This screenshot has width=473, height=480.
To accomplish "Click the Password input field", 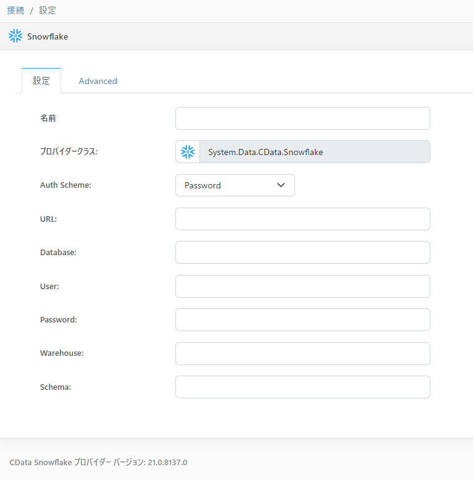I will coord(303,319).
